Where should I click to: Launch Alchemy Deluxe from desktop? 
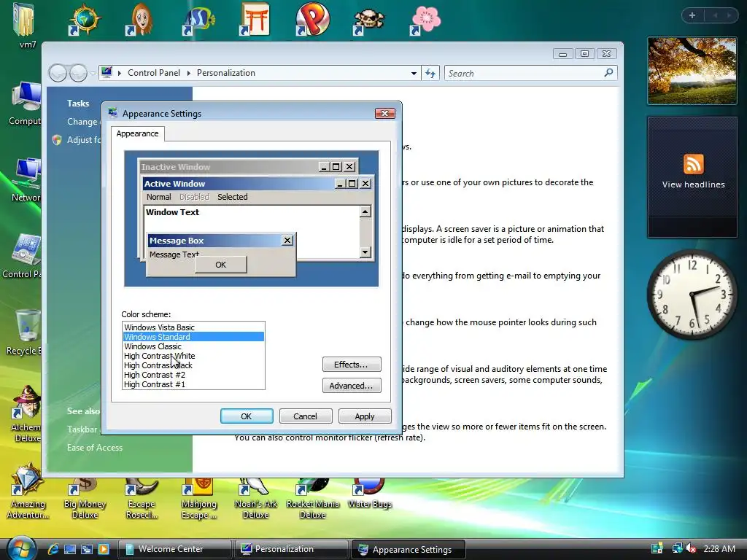pyautogui.click(x=26, y=413)
